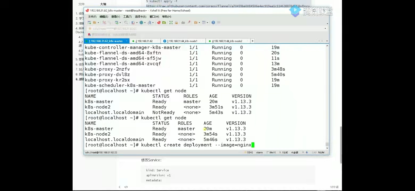Click the pane layout toolbar icon
The image size is (415, 191).
(x=204, y=23)
